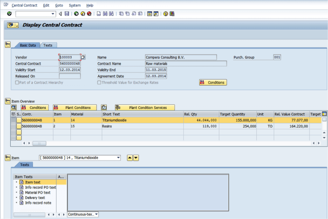Click select-all icon in table header corner

click(x=14, y=114)
